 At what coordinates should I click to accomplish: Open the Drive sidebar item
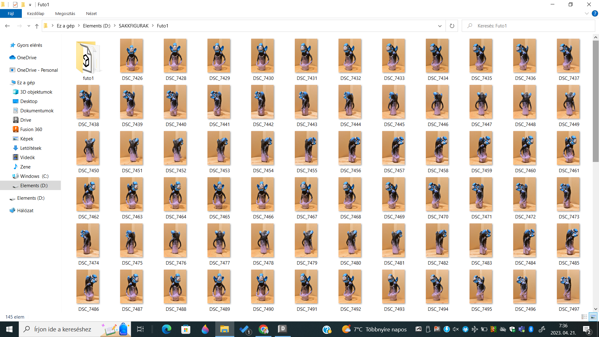26,120
